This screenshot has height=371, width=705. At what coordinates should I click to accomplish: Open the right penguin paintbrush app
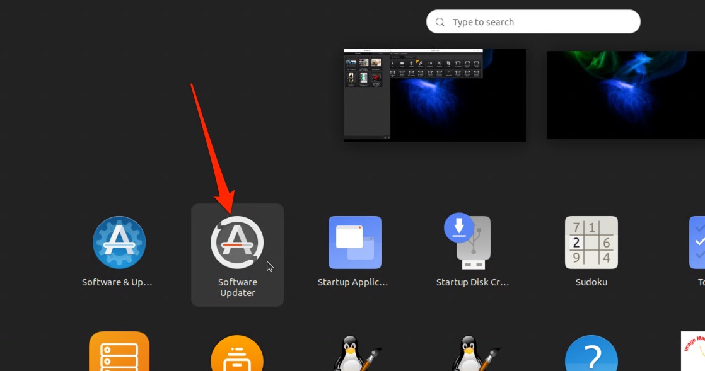[x=472, y=354]
